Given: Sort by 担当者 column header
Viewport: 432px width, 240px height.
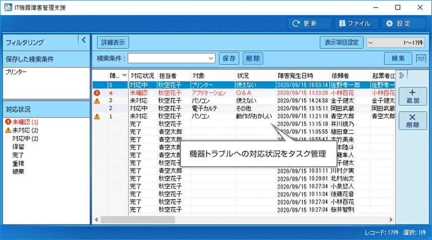Looking at the screenshot, I should tap(174, 76).
